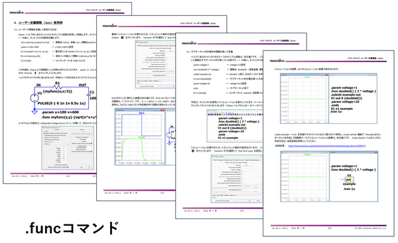This screenshot has height=243, width=398.
Task: Click the Configure Analysis dialog image on page two
Action: tap(155, 64)
